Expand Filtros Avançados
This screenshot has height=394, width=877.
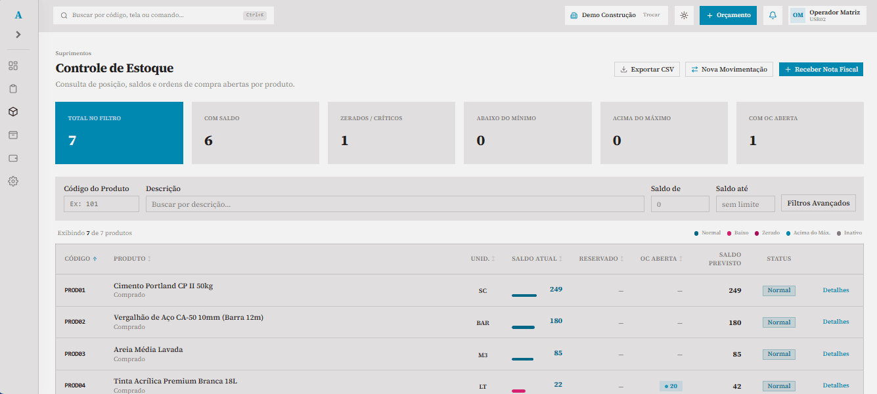pyautogui.click(x=819, y=203)
